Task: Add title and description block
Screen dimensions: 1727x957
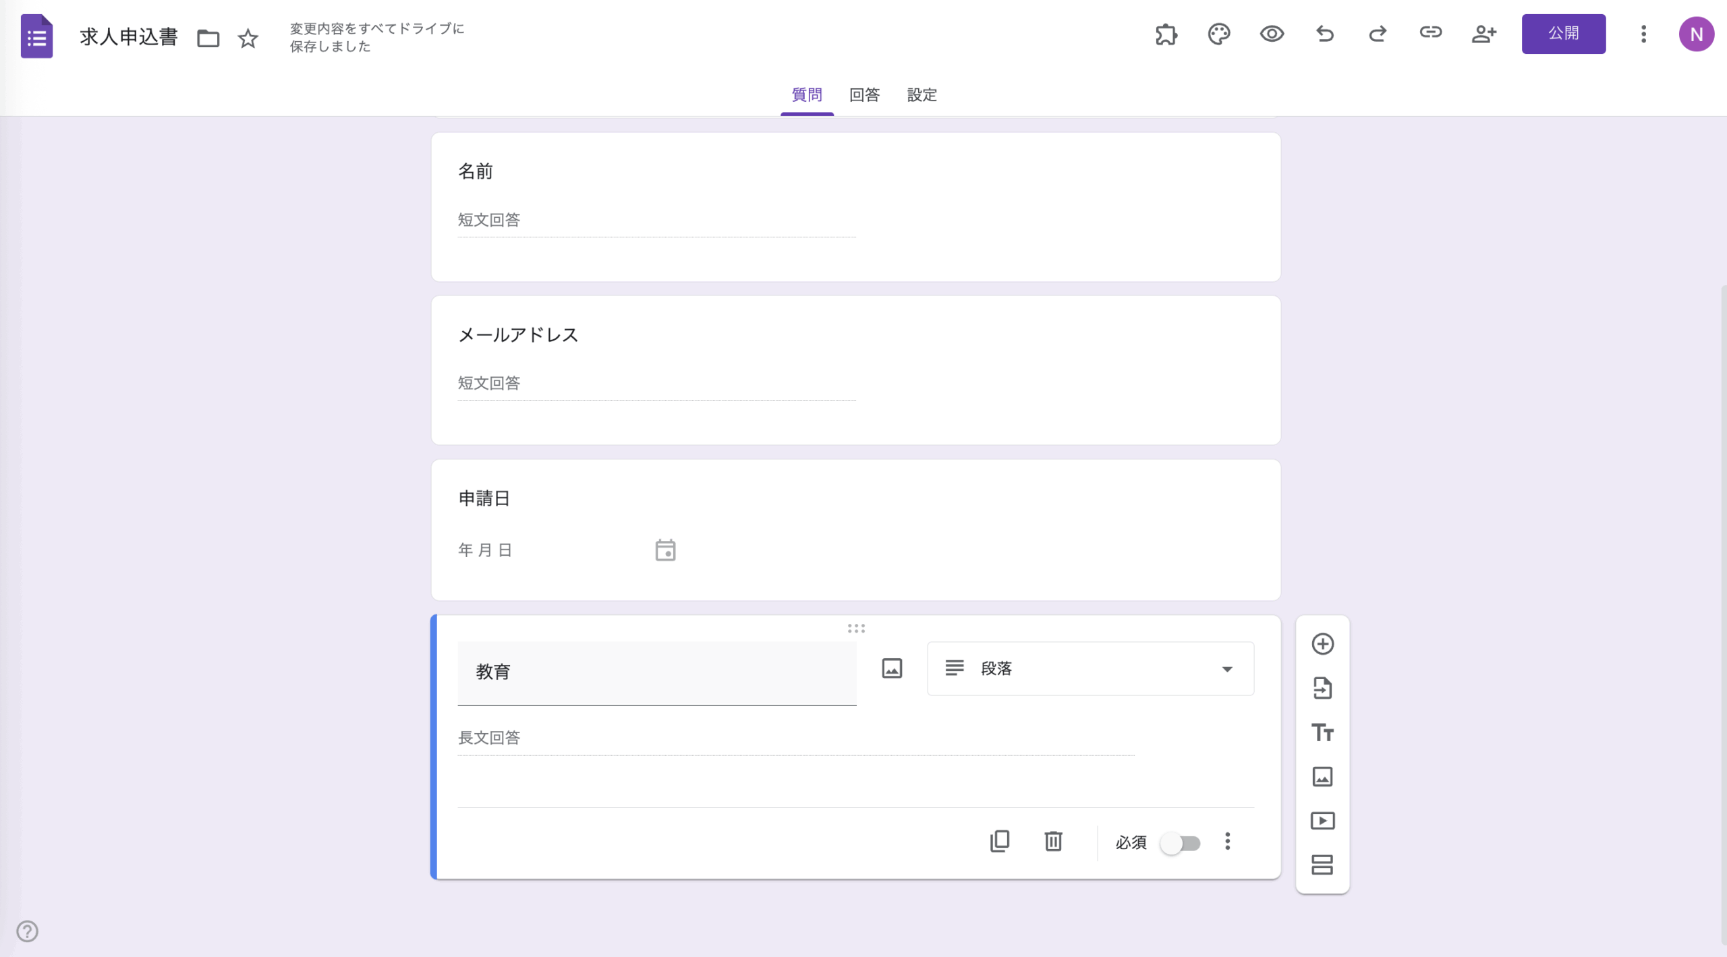Action: (1322, 732)
